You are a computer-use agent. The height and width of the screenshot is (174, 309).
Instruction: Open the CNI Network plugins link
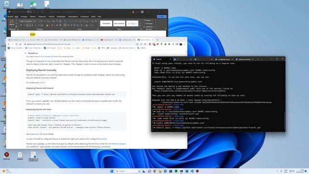(x=117, y=144)
